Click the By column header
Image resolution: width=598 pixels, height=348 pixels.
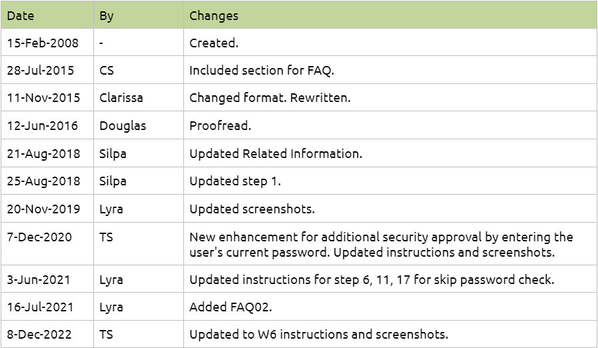107,15
